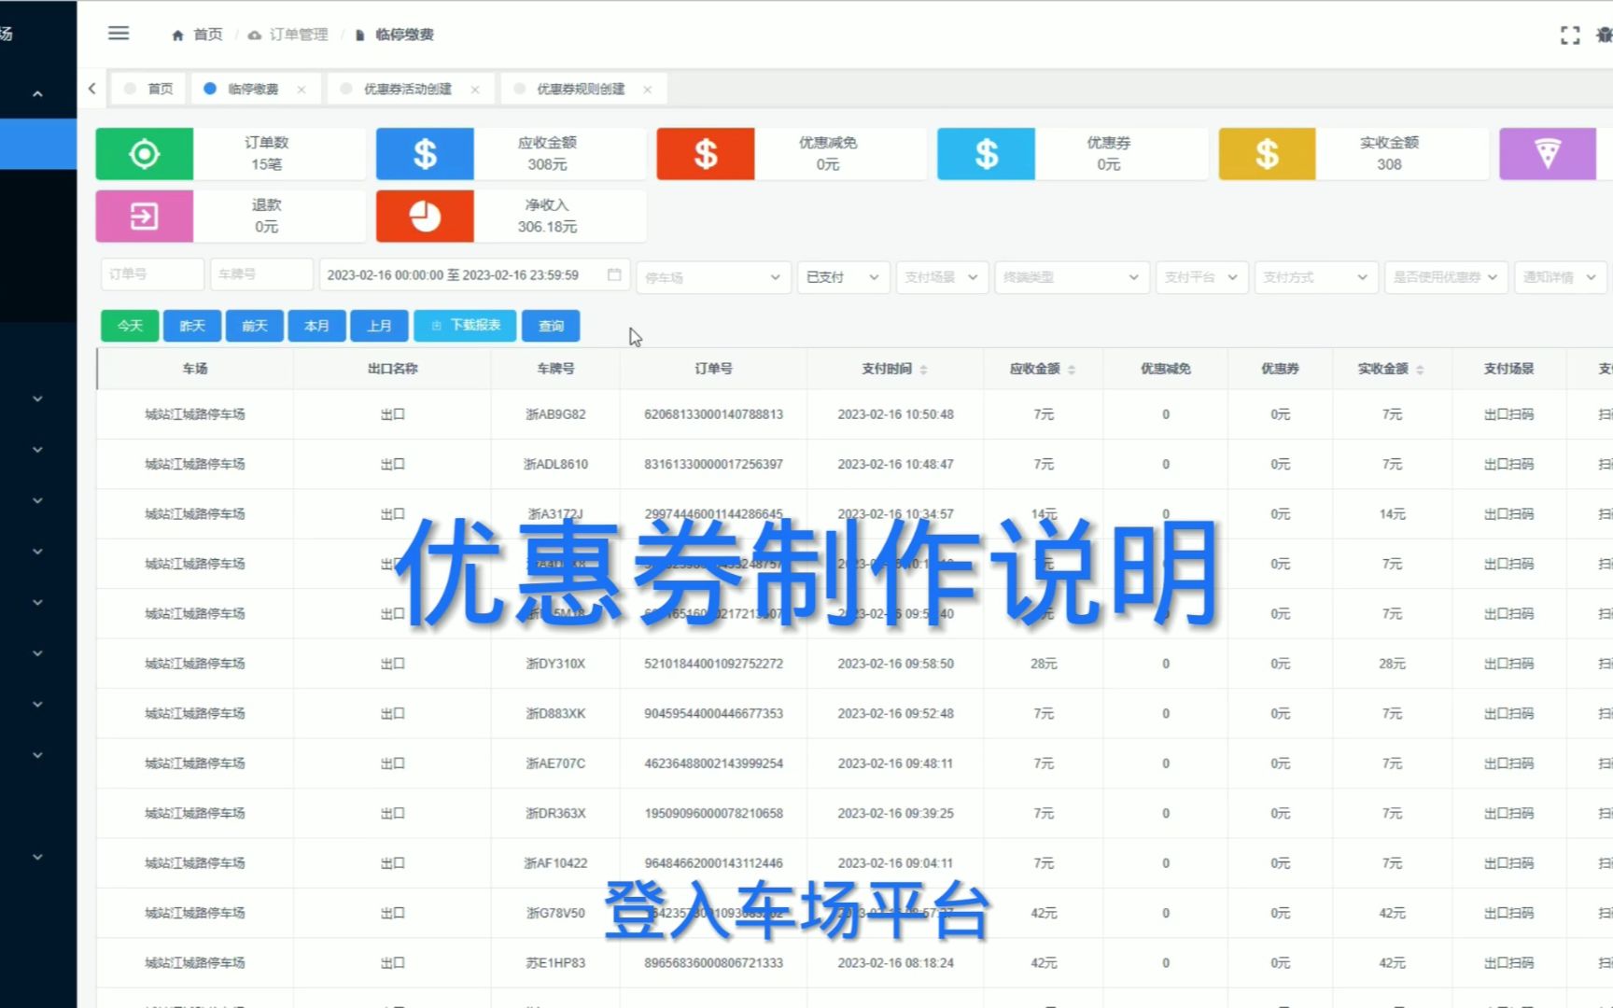Open the 支付平台 dropdown
The width and height of the screenshot is (1613, 1008).
tap(1201, 277)
